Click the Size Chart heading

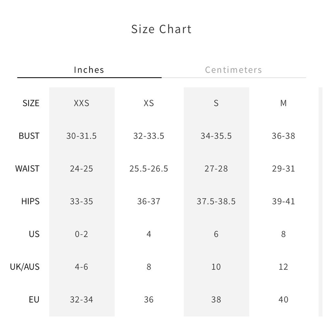click(161, 29)
